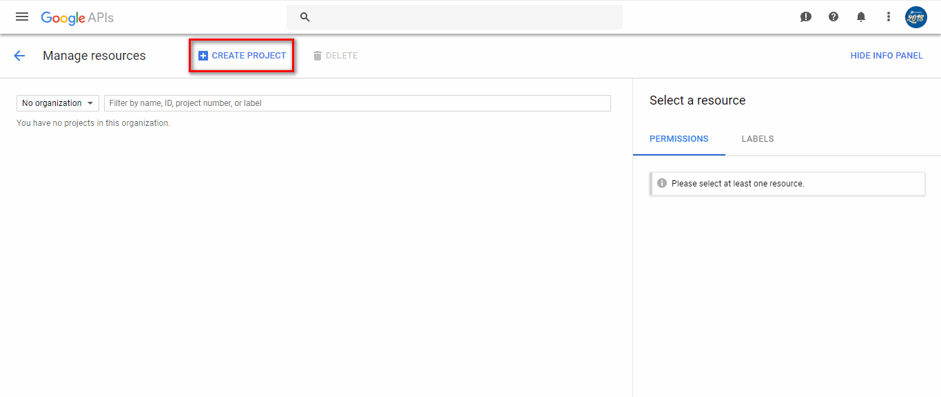The width and height of the screenshot is (941, 397).
Task: Click the CREATE PROJECT button label
Action: click(249, 56)
